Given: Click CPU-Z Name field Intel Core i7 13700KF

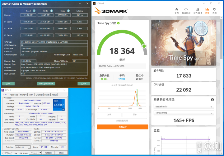Looking at the screenshot, I should 32,100.
